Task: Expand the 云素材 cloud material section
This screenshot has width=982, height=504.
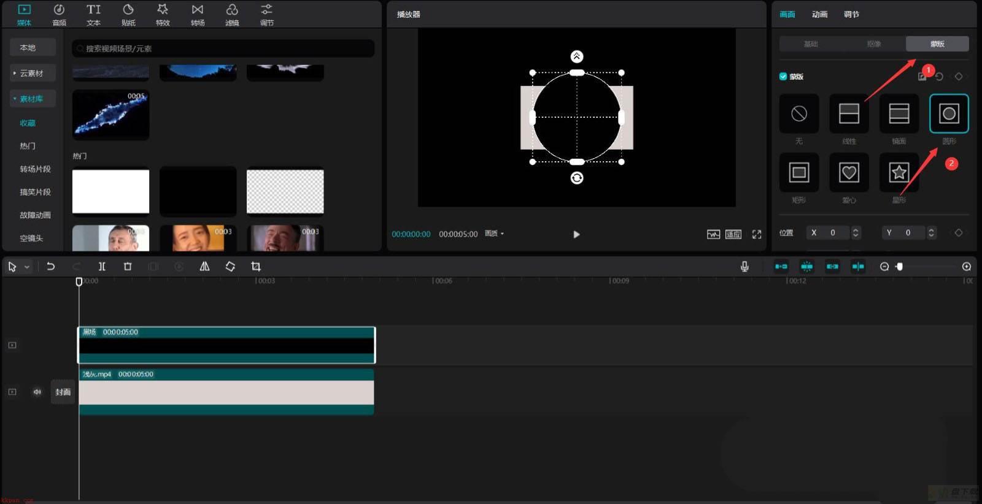Action: [33, 73]
